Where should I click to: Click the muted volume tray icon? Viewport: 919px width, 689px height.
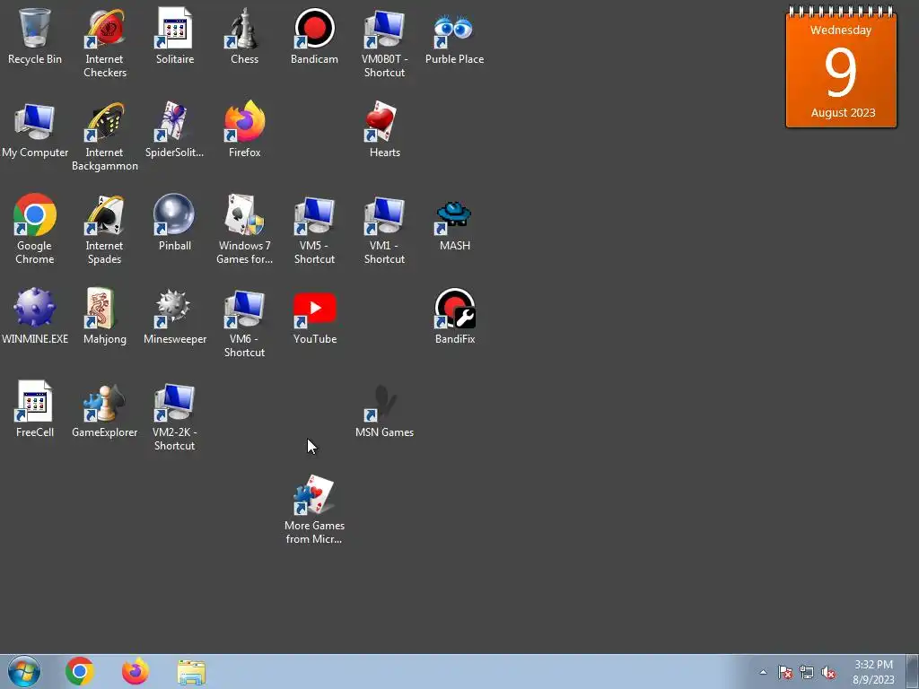pyautogui.click(x=828, y=672)
